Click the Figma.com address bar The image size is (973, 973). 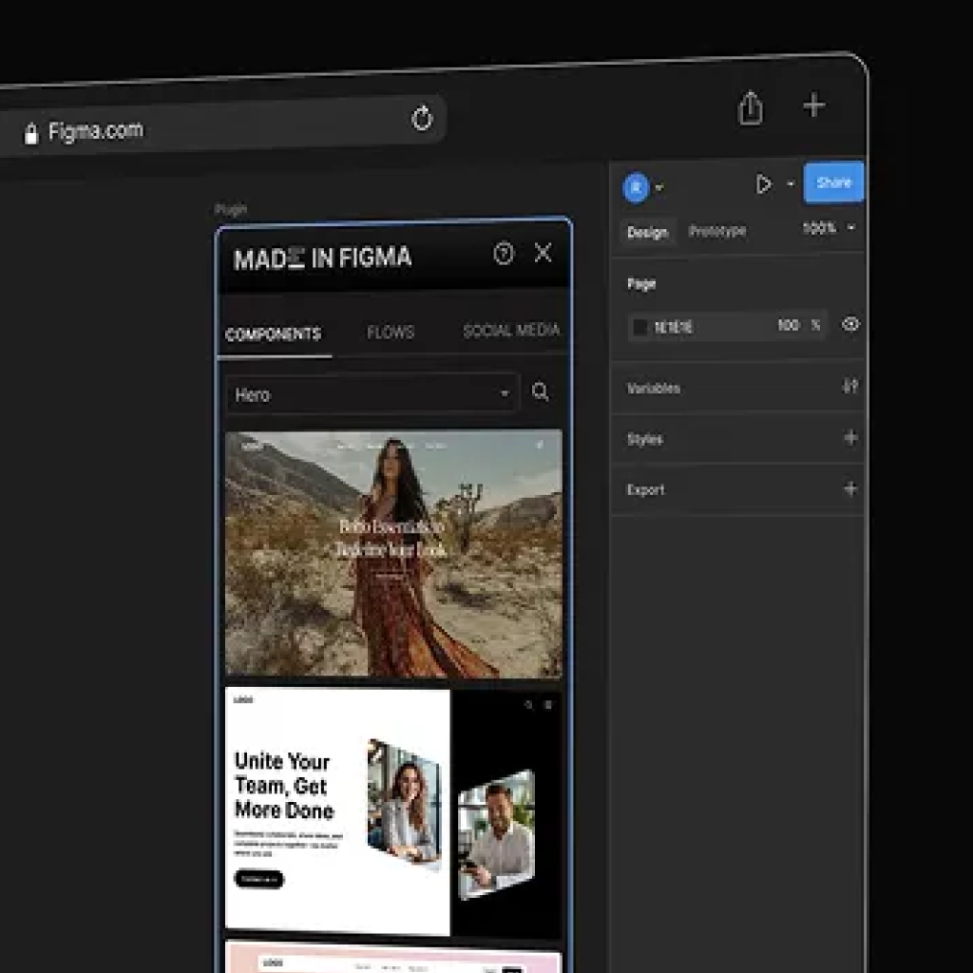click(x=222, y=126)
